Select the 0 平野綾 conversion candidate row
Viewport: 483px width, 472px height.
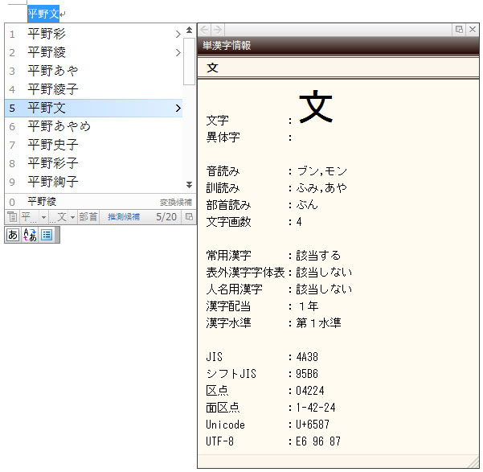point(100,202)
